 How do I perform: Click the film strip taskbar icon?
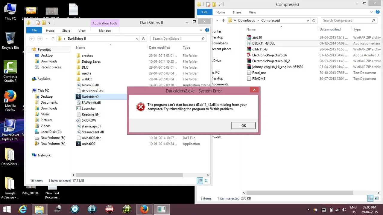92,209
